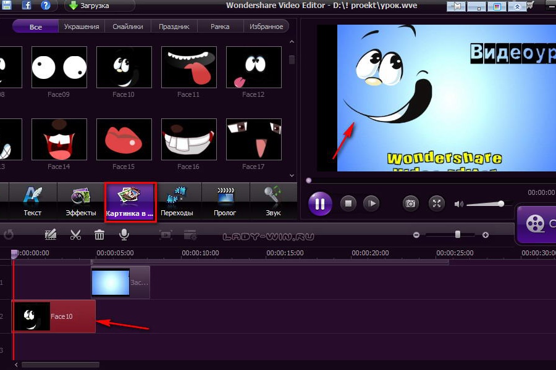Click the timeline horizontal scrollbar
The height and width of the screenshot is (370, 556).
tap(61, 364)
